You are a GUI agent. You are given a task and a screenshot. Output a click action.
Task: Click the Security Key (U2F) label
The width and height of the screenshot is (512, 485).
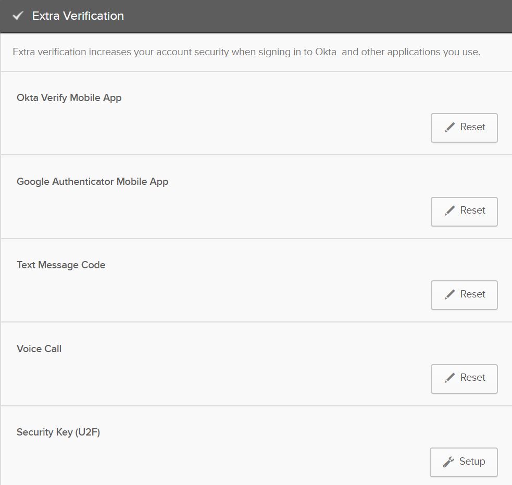click(x=58, y=432)
